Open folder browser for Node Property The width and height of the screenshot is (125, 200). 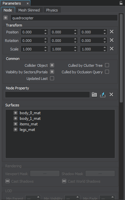[x=94, y=95]
